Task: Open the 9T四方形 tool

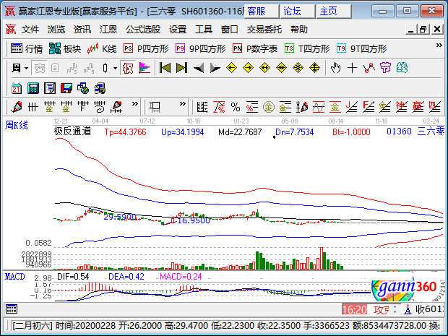Action: click(x=361, y=48)
